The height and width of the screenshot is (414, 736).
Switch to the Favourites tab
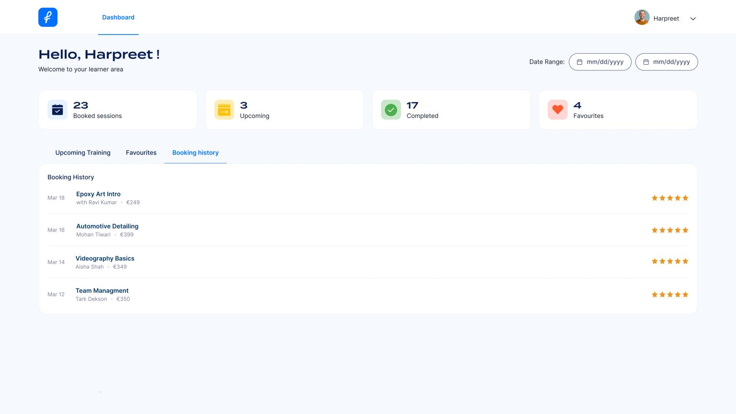coord(141,153)
